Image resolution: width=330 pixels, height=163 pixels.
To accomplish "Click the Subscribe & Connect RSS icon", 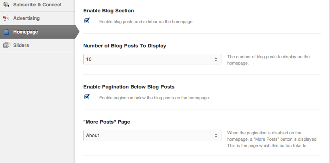I will pos(6,5).
